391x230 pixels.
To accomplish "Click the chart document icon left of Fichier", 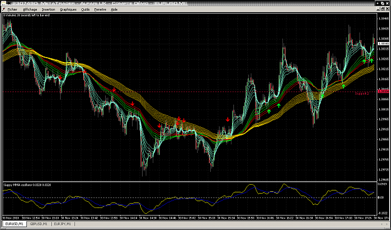I will [4, 9].
